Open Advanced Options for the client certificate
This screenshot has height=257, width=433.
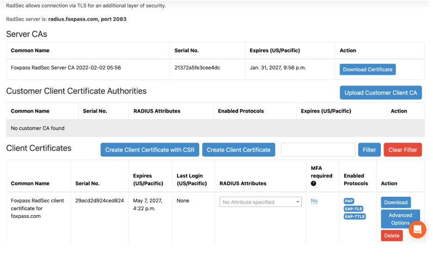click(x=400, y=219)
